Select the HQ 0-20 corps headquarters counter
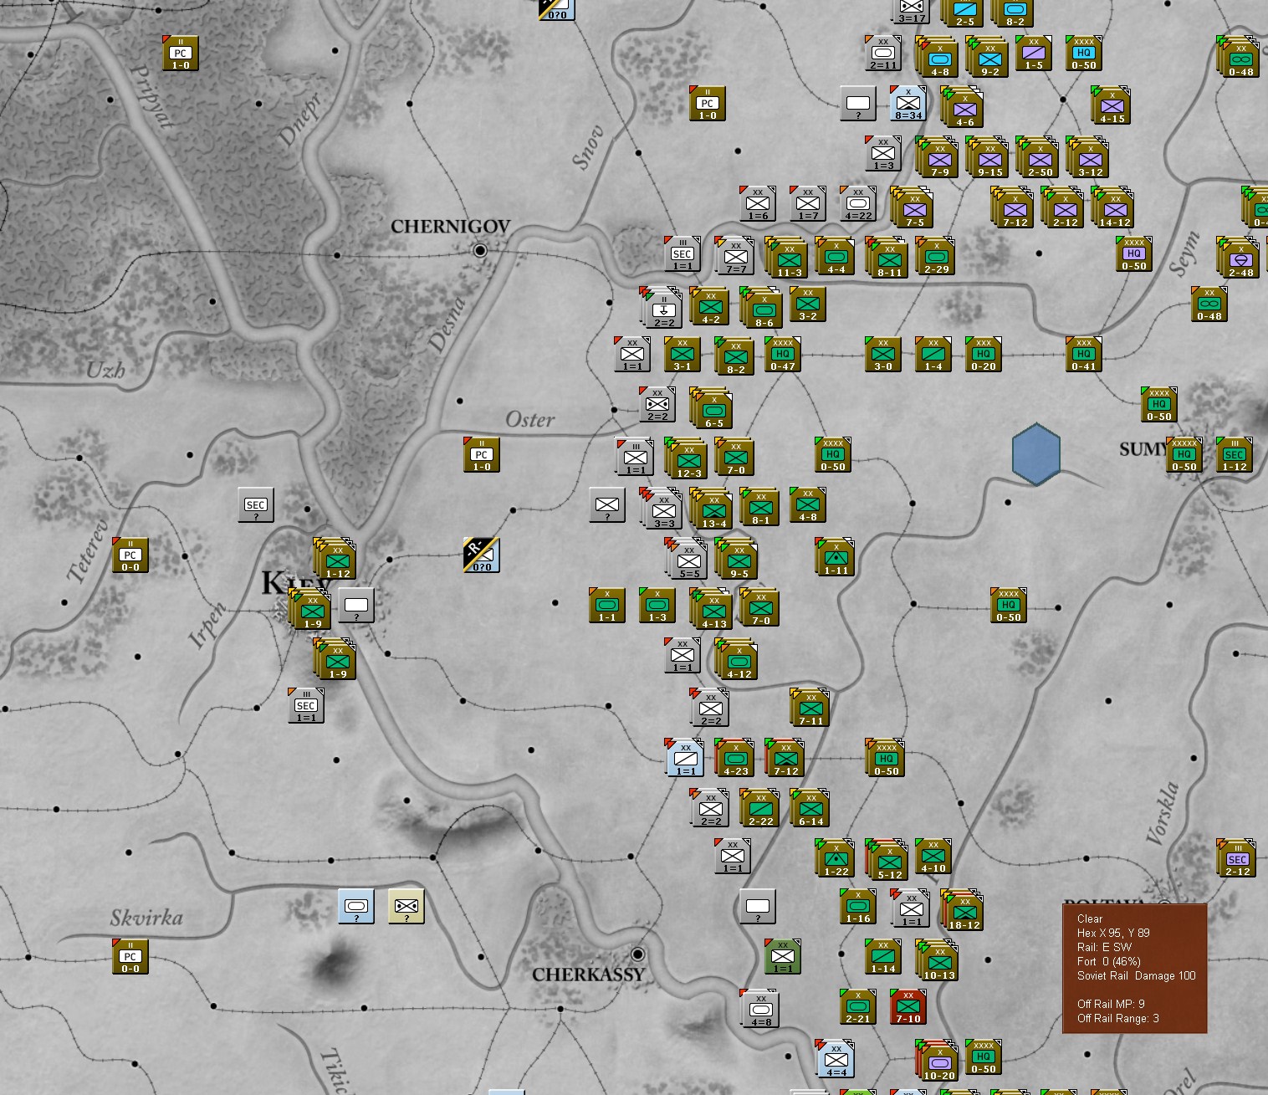This screenshot has width=1268, height=1095. click(x=984, y=355)
